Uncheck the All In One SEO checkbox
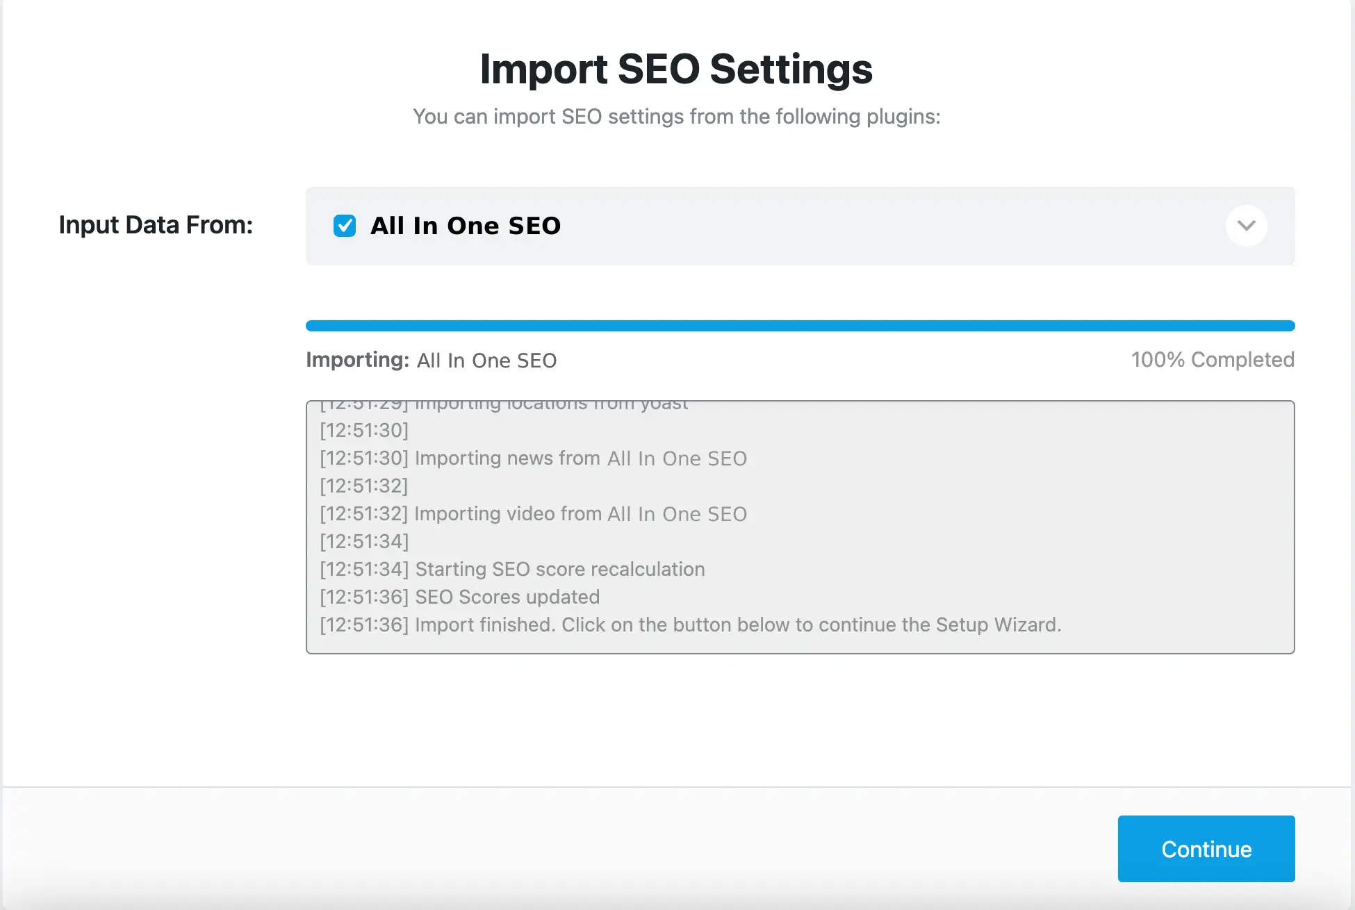Image resolution: width=1355 pixels, height=910 pixels. (x=345, y=226)
